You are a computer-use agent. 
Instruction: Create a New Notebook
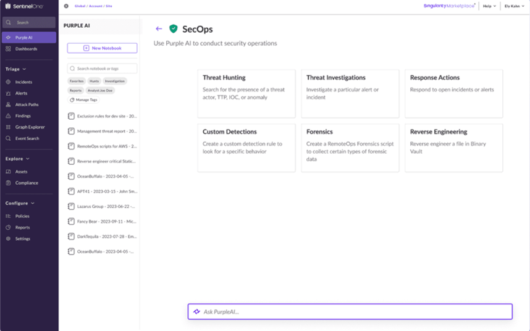point(102,48)
